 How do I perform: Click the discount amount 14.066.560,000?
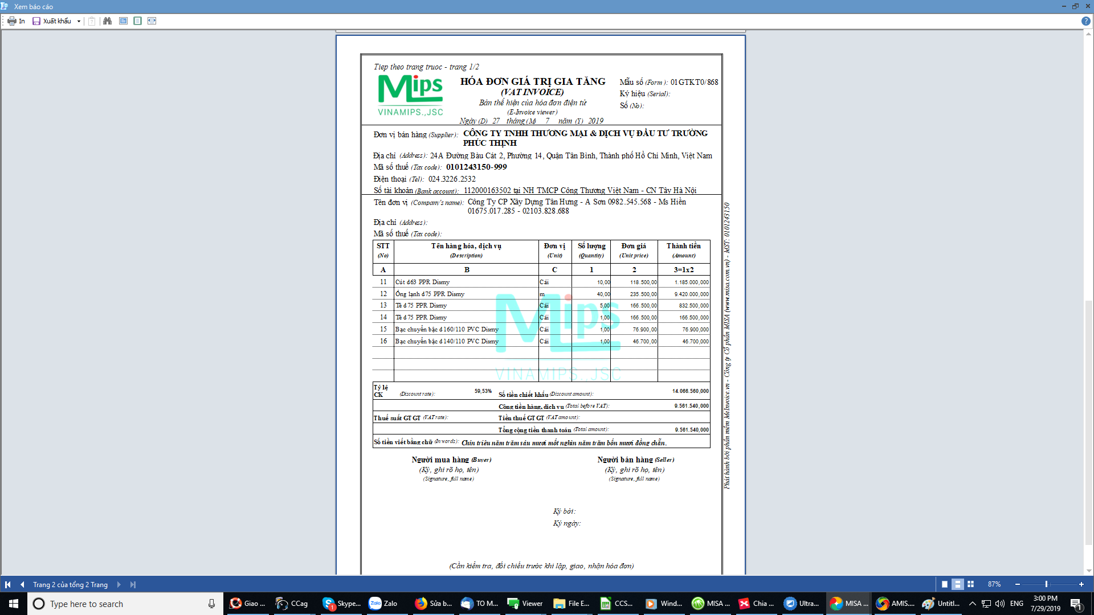pos(691,391)
